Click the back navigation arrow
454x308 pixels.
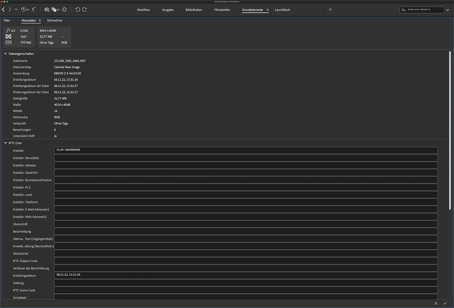pyautogui.click(x=3, y=10)
